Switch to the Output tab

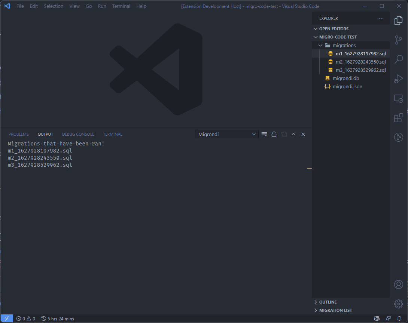point(45,134)
